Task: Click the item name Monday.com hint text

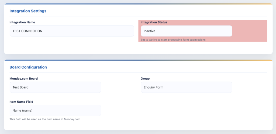Action: [45, 119]
